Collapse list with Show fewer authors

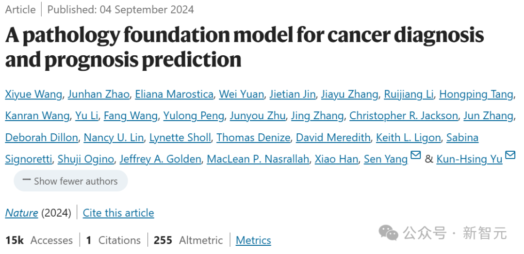pos(71,181)
